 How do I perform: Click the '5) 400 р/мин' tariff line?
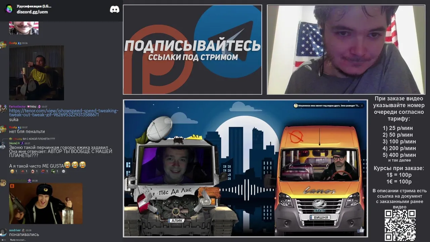coord(399,155)
